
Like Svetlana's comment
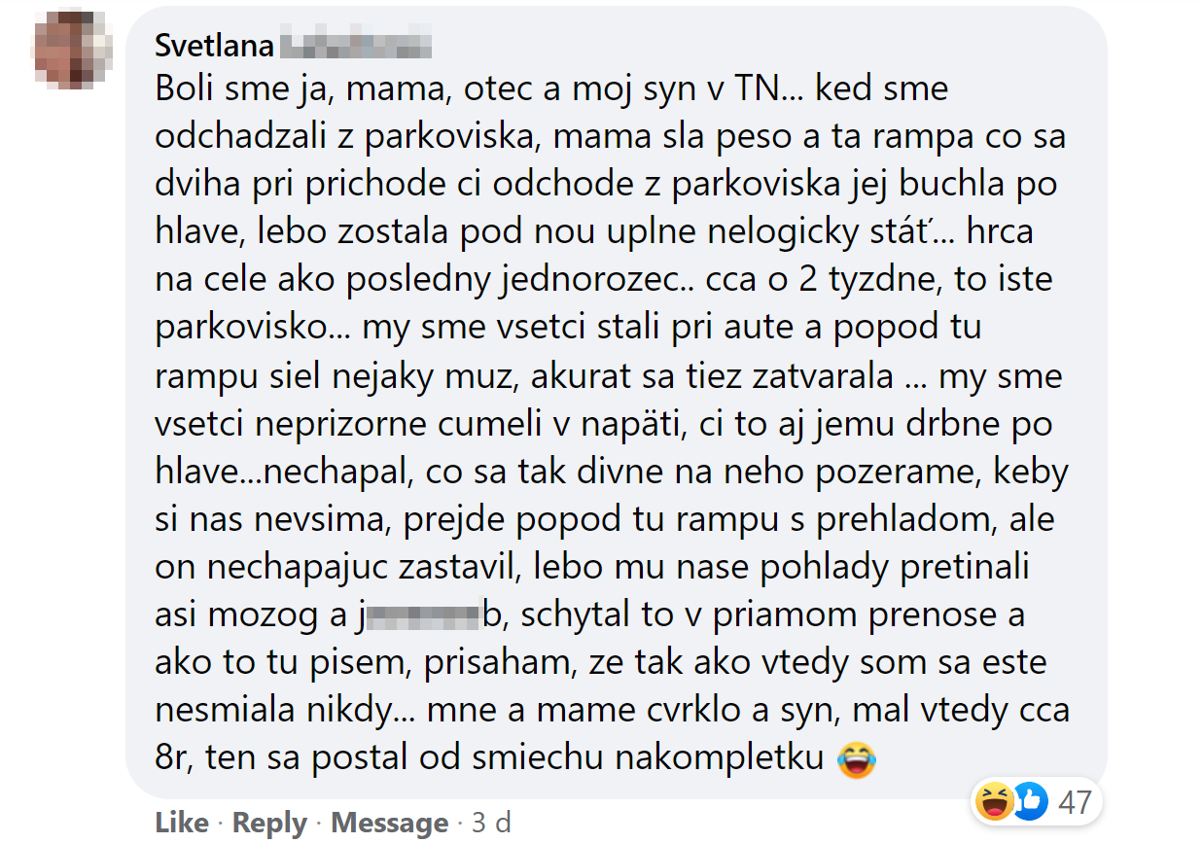coord(182,824)
